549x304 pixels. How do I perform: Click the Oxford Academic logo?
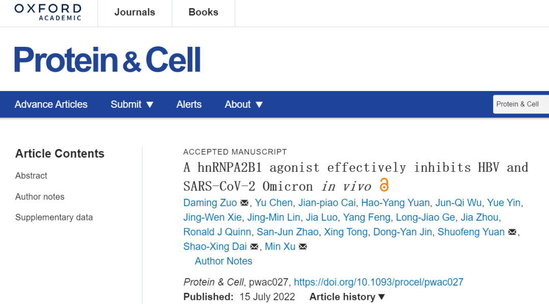tap(48, 12)
